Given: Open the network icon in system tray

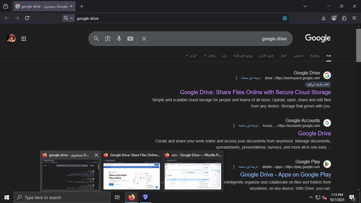Looking at the screenshot, I should coord(318,198).
